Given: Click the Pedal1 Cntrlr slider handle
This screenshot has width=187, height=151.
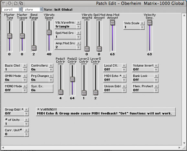Looking at the screenshot, I should 61,92.
